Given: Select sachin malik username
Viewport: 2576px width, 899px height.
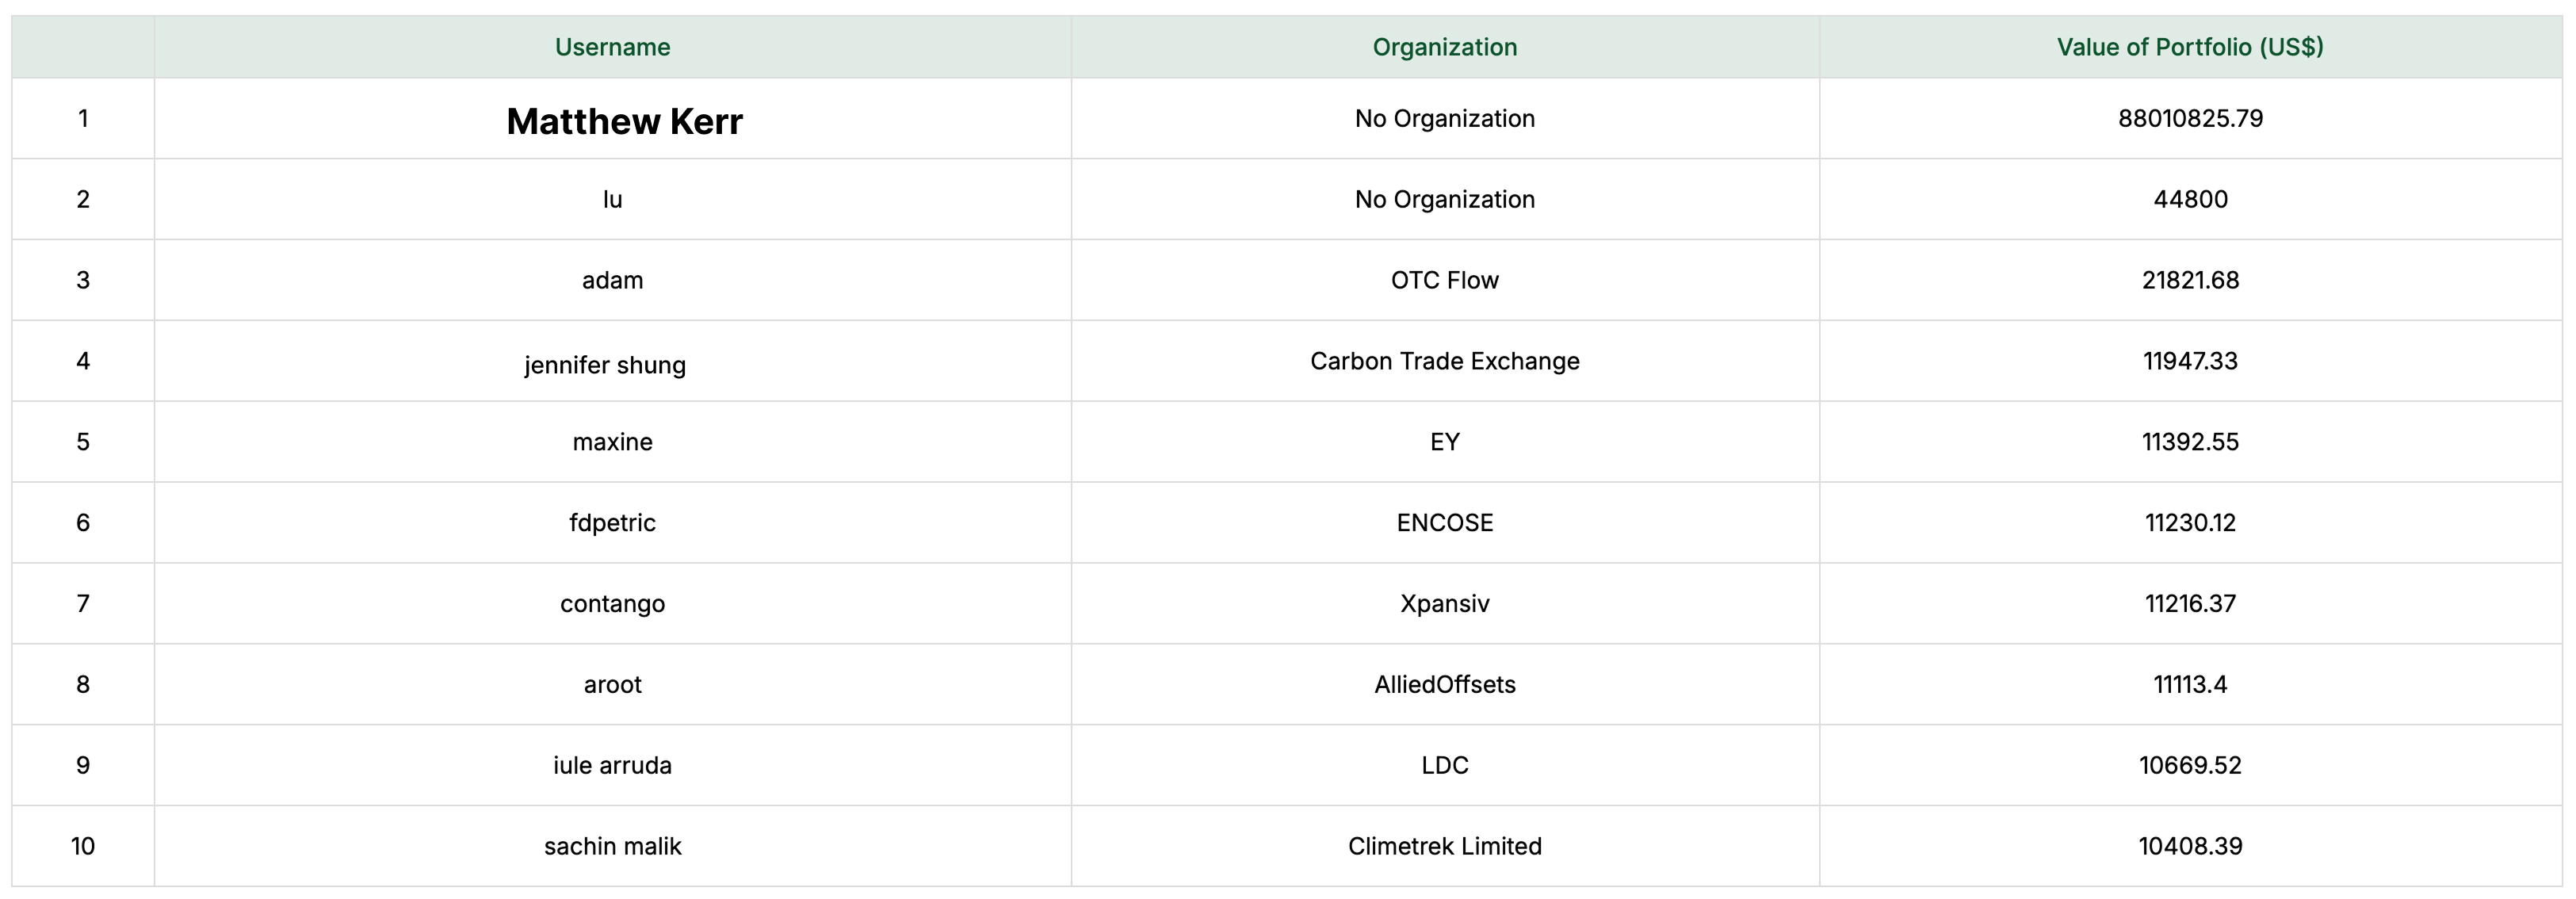Looking at the screenshot, I should pos(612,846).
